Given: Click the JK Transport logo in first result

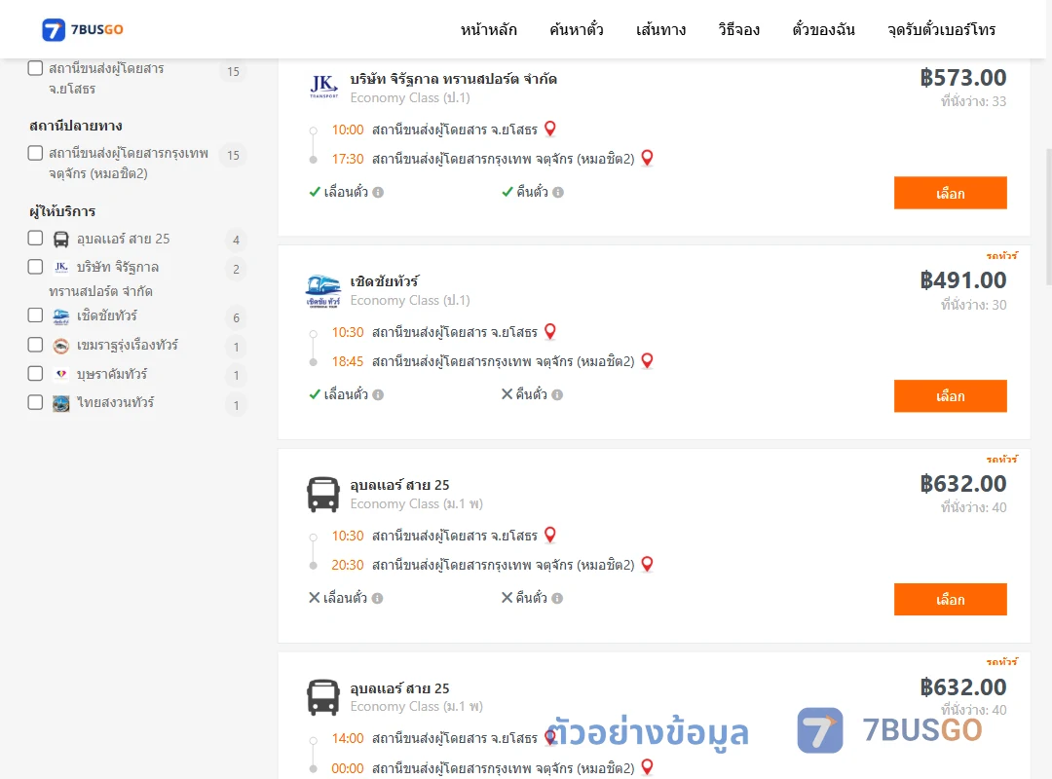Looking at the screenshot, I should pyautogui.click(x=323, y=88).
